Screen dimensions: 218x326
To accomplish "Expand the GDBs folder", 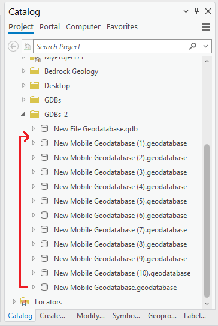I will pos(23,100).
